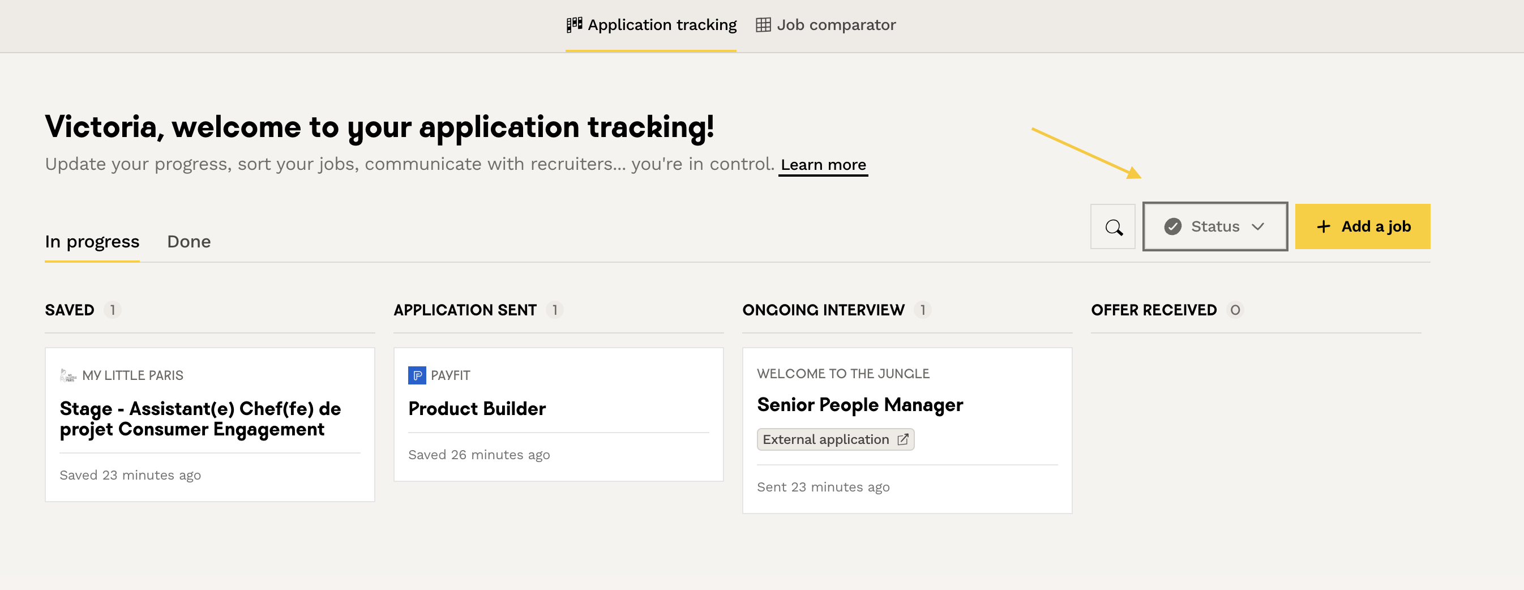Click the checkmark icon in Status filter
1524x590 pixels.
click(1172, 226)
